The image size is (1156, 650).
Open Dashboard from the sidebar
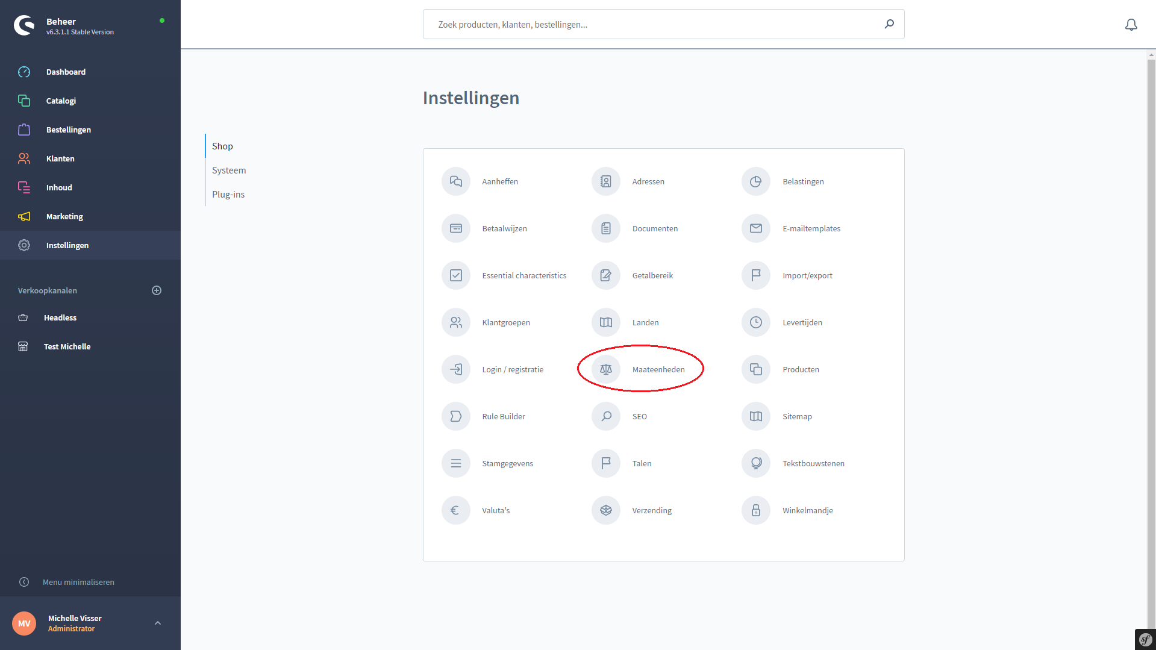pyautogui.click(x=66, y=72)
